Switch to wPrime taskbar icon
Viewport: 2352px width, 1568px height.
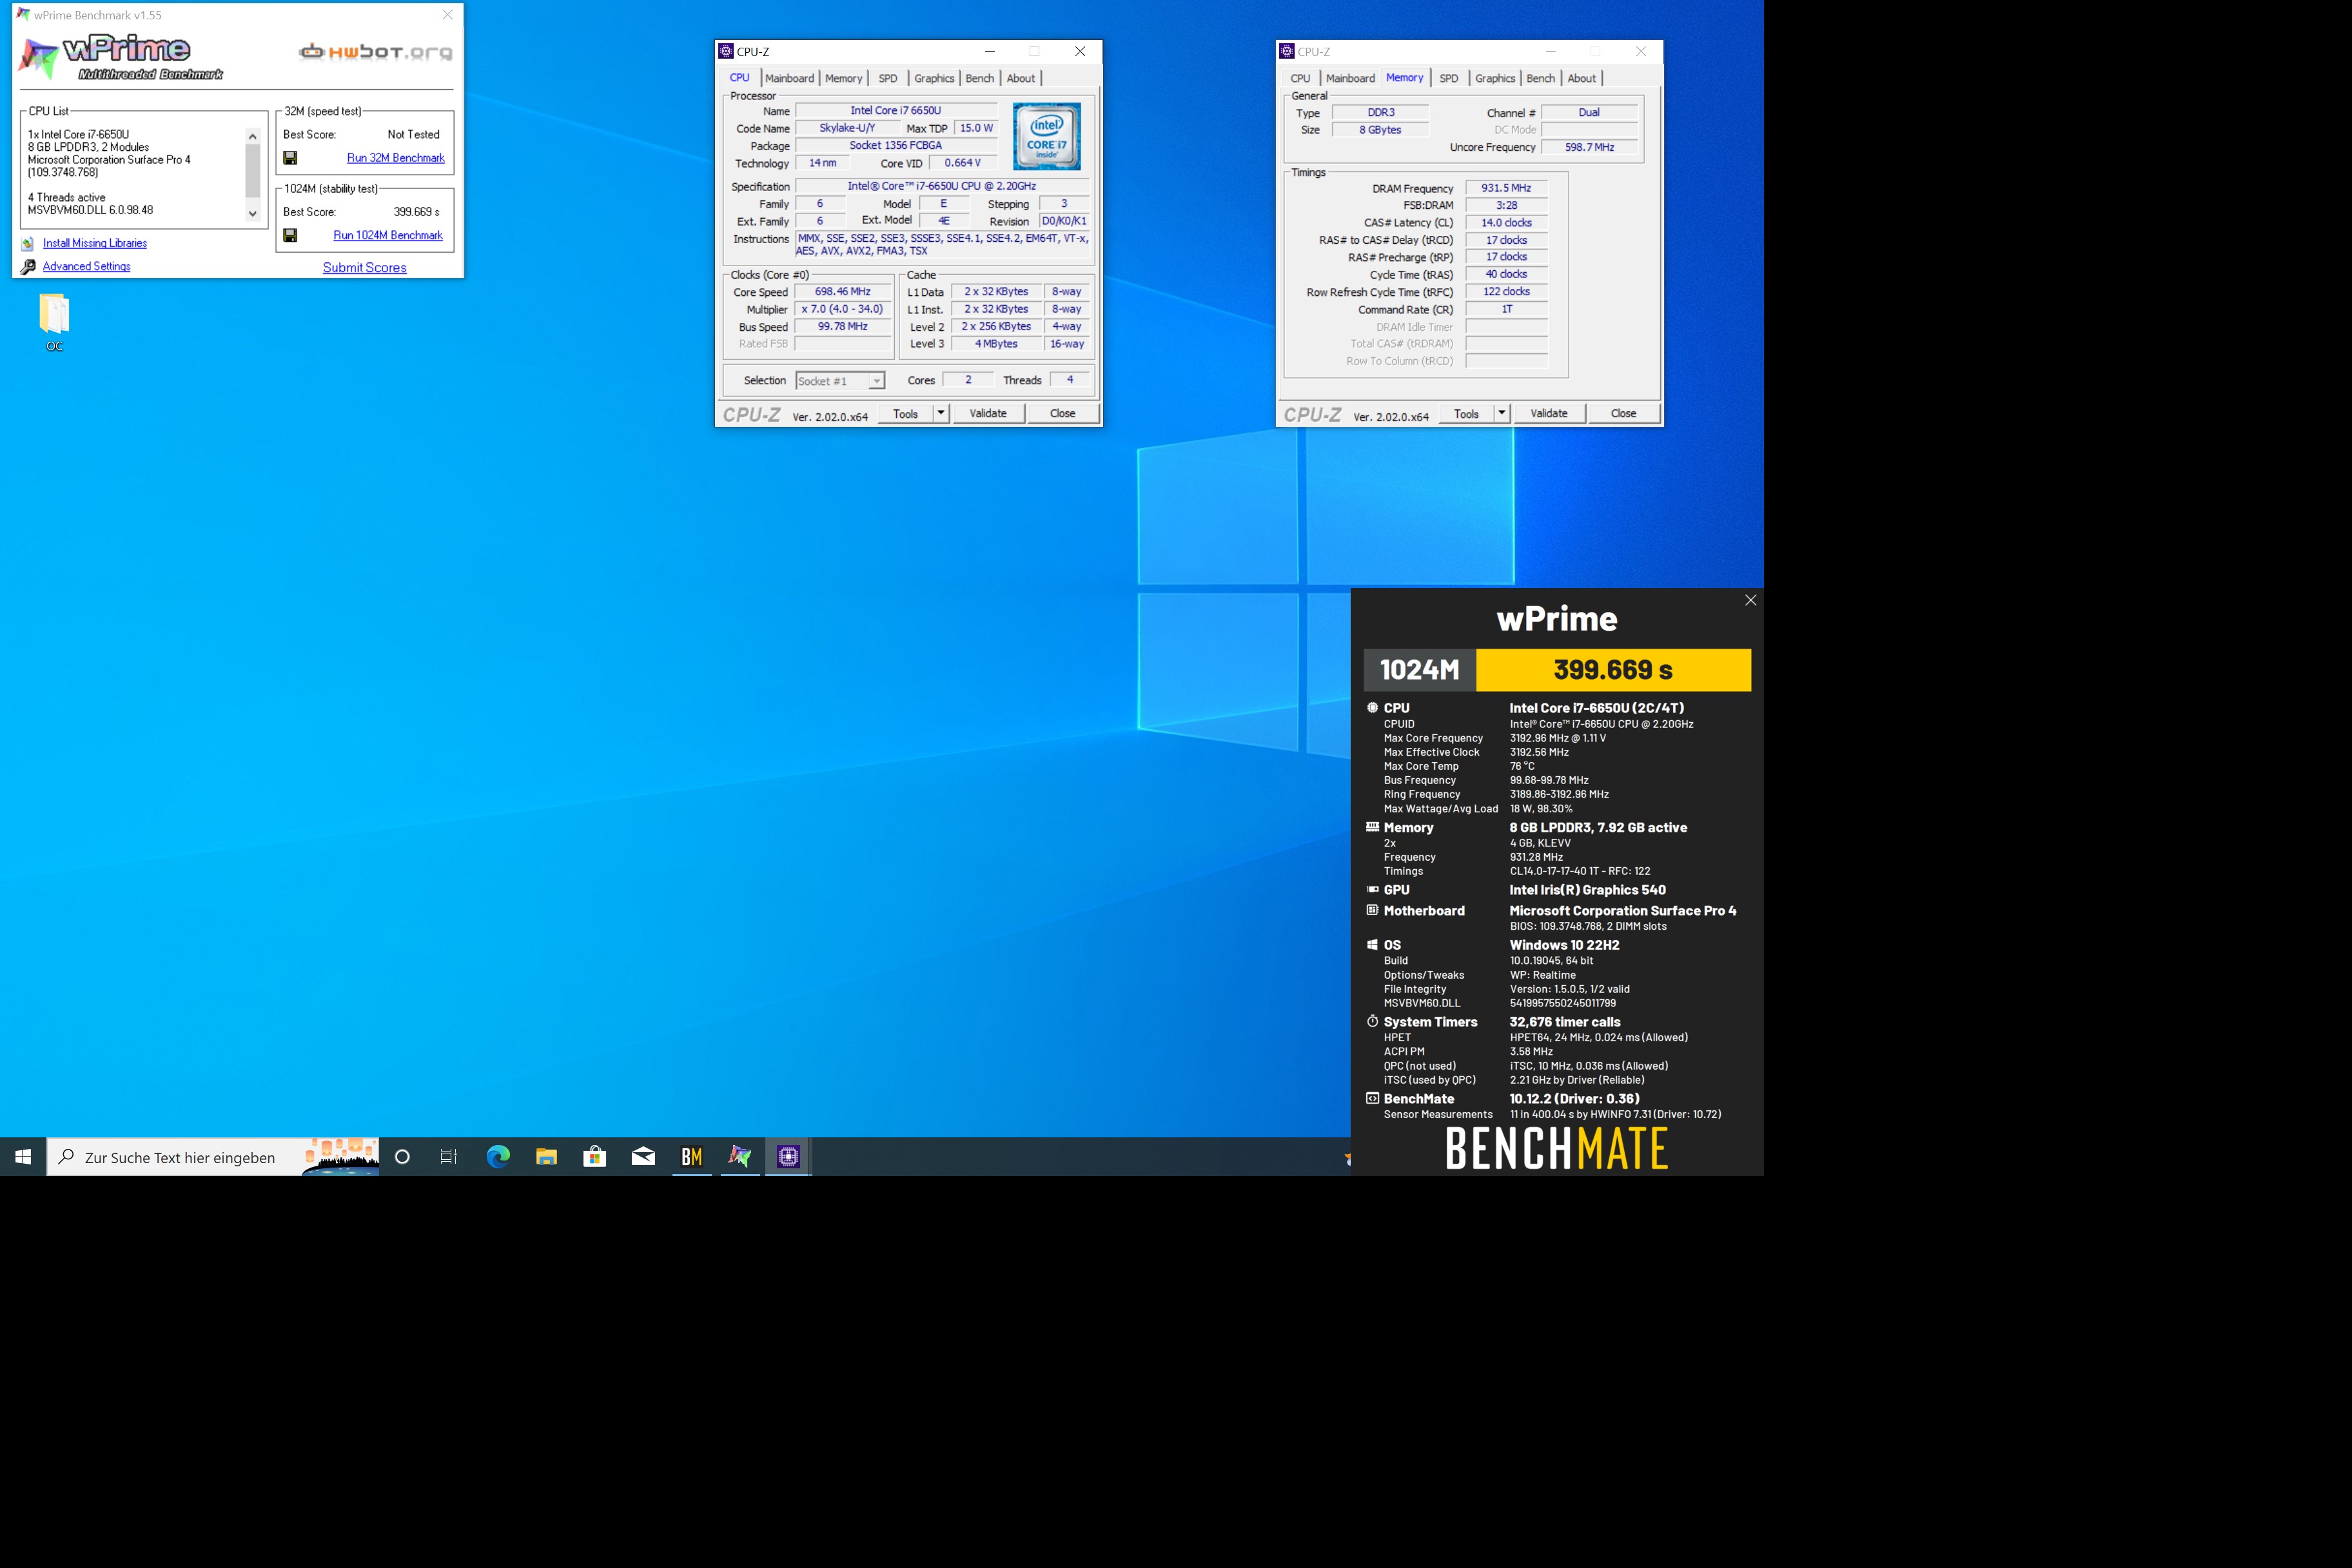740,1157
